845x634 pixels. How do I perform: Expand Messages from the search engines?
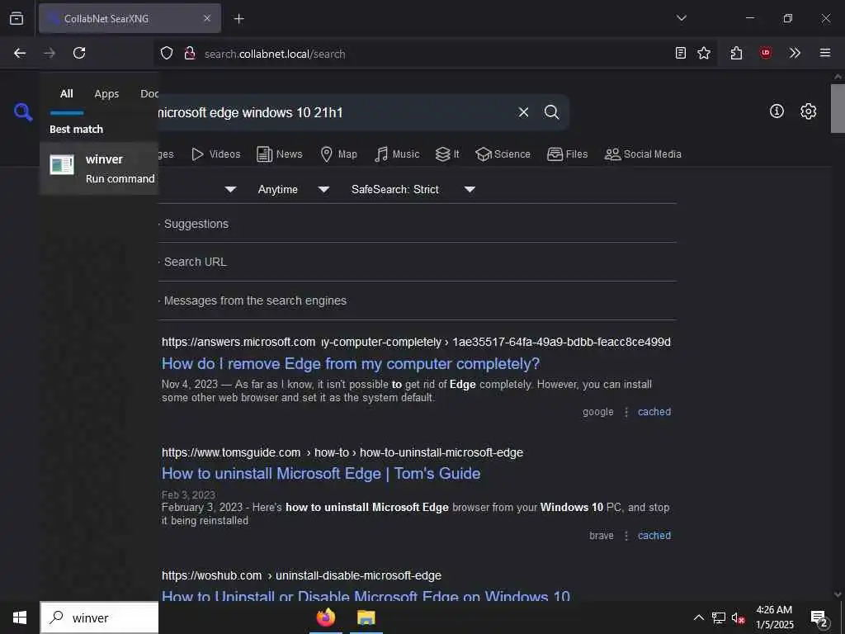click(x=255, y=300)
